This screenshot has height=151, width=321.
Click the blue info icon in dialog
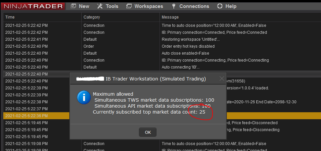click(x=84, y=98)
